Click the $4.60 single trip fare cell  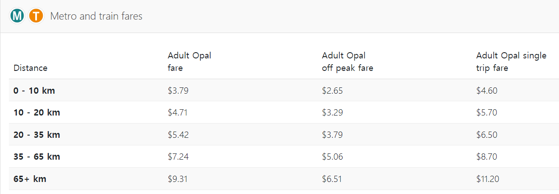tap(487, 91)
